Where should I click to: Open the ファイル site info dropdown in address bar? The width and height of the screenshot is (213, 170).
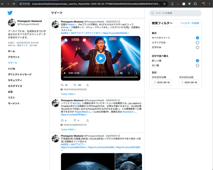[25, 4]
